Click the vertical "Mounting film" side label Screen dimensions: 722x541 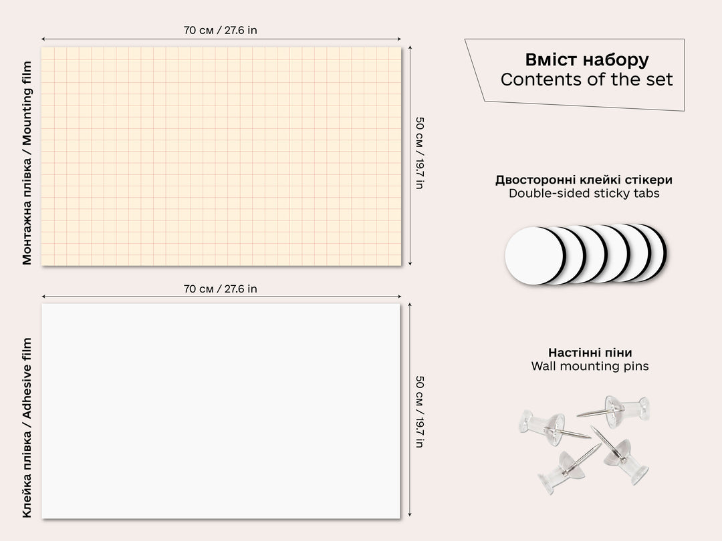click(27, 164)
